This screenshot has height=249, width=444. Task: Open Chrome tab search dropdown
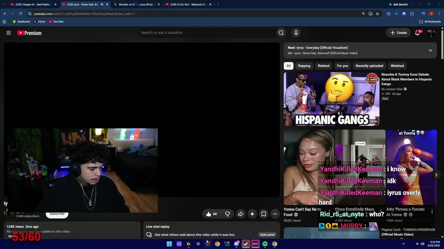coord(5,4)
